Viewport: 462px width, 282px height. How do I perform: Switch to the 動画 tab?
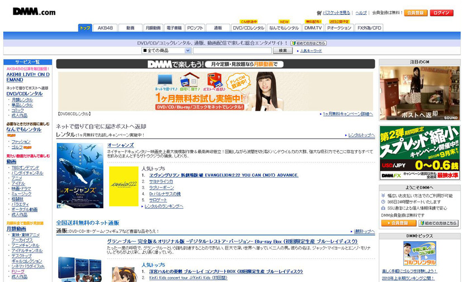130,28
